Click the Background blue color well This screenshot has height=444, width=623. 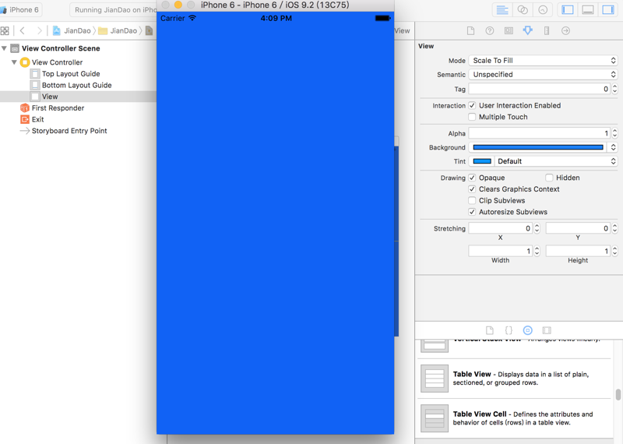538,147
